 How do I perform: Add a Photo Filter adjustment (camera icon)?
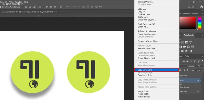[184, 47]
